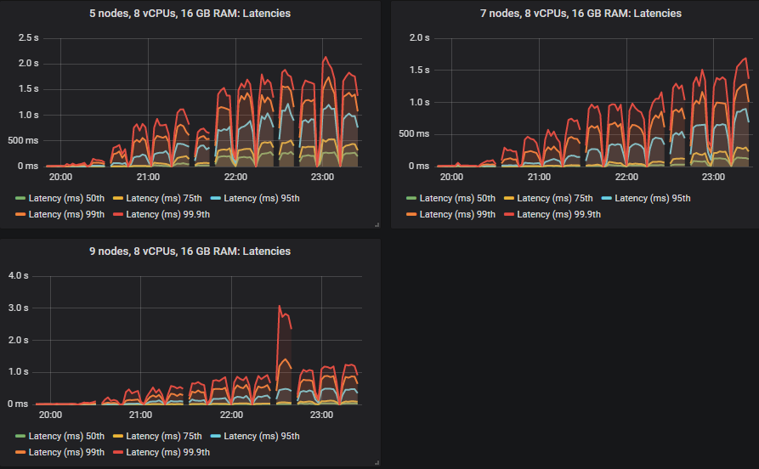Image resolution: width=759 pixels, height=469 pixels.
Task: Click green 50th line icon in 5 nodes legend
Action: [20, 198]
